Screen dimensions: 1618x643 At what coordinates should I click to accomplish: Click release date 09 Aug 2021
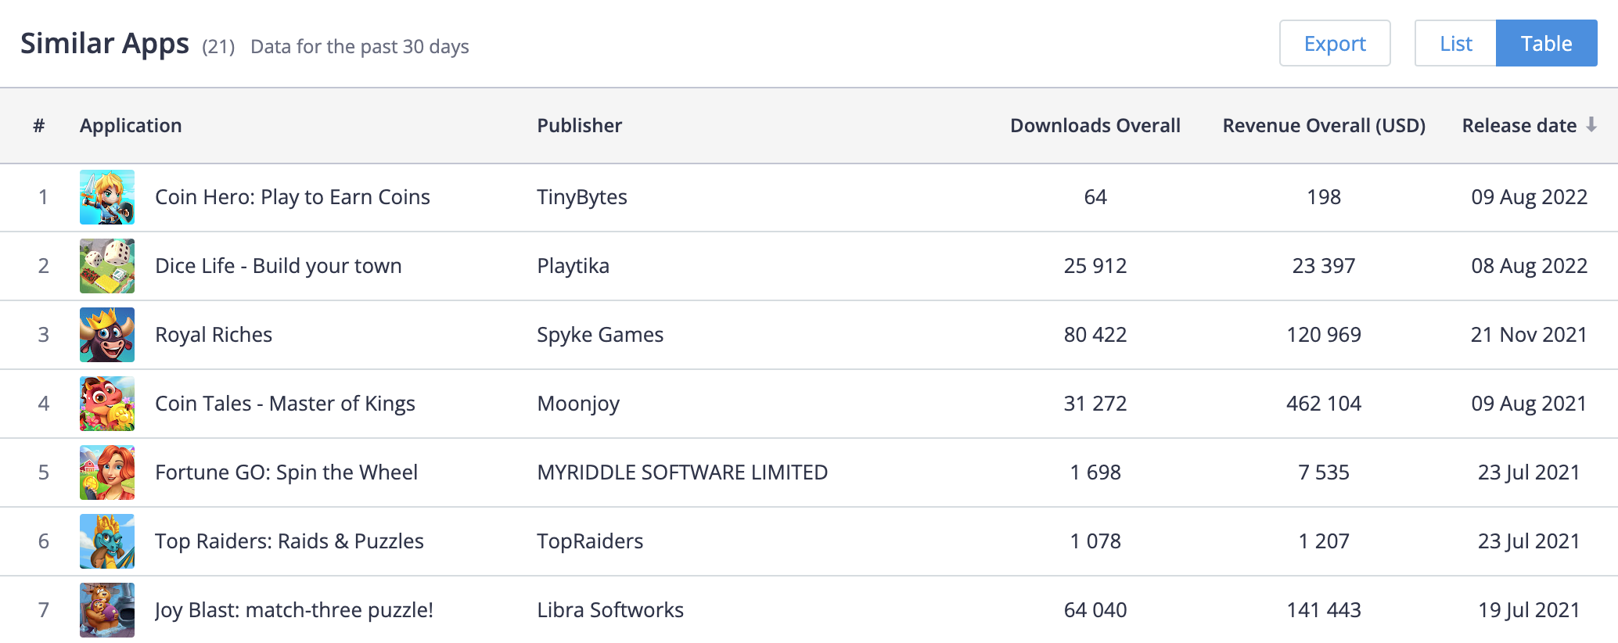coord(1529,404)
